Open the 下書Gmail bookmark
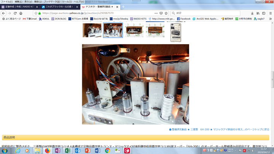The image size is (274, 154). [30, 19]
